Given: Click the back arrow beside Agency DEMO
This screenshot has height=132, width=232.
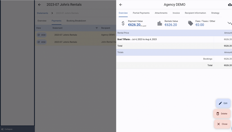Looking at the screenshot, I should point(121,5).
